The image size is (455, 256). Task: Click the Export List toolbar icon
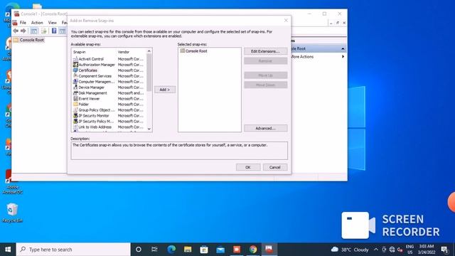[44, 31]
